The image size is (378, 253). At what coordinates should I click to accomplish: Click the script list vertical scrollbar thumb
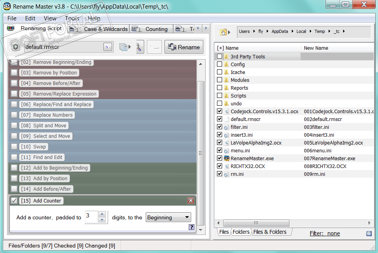tap(201, 153)
